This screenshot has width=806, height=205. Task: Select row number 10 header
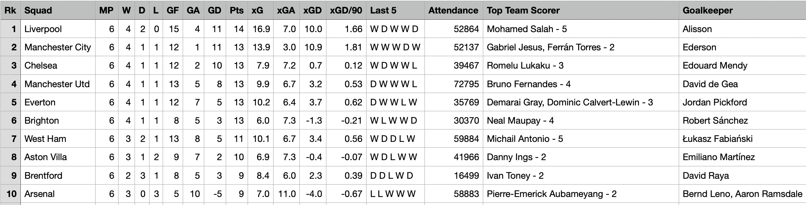point(11,194)
